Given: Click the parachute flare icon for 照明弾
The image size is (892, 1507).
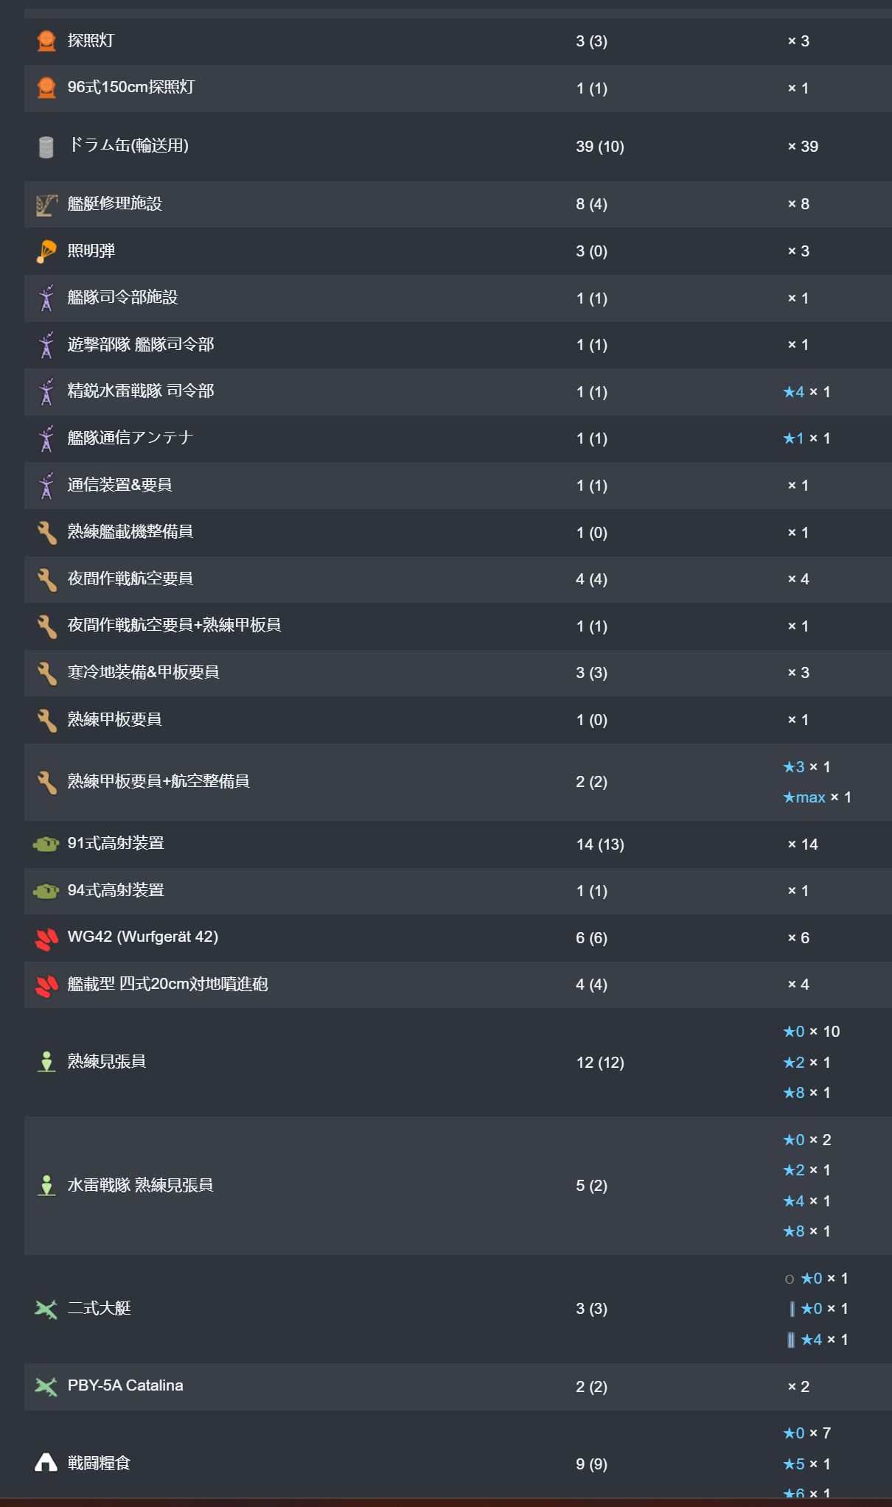Looking at the screenshot, I should click(x=46, y=251).
